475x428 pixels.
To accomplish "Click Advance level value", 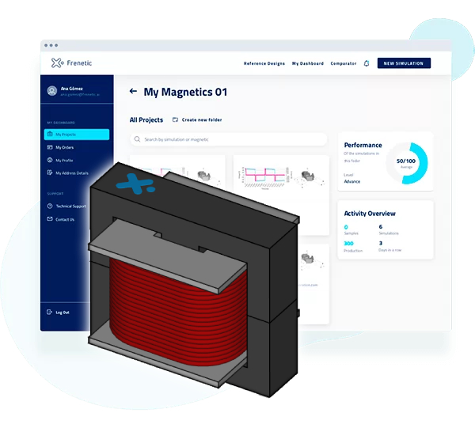I will pos(352,182).
